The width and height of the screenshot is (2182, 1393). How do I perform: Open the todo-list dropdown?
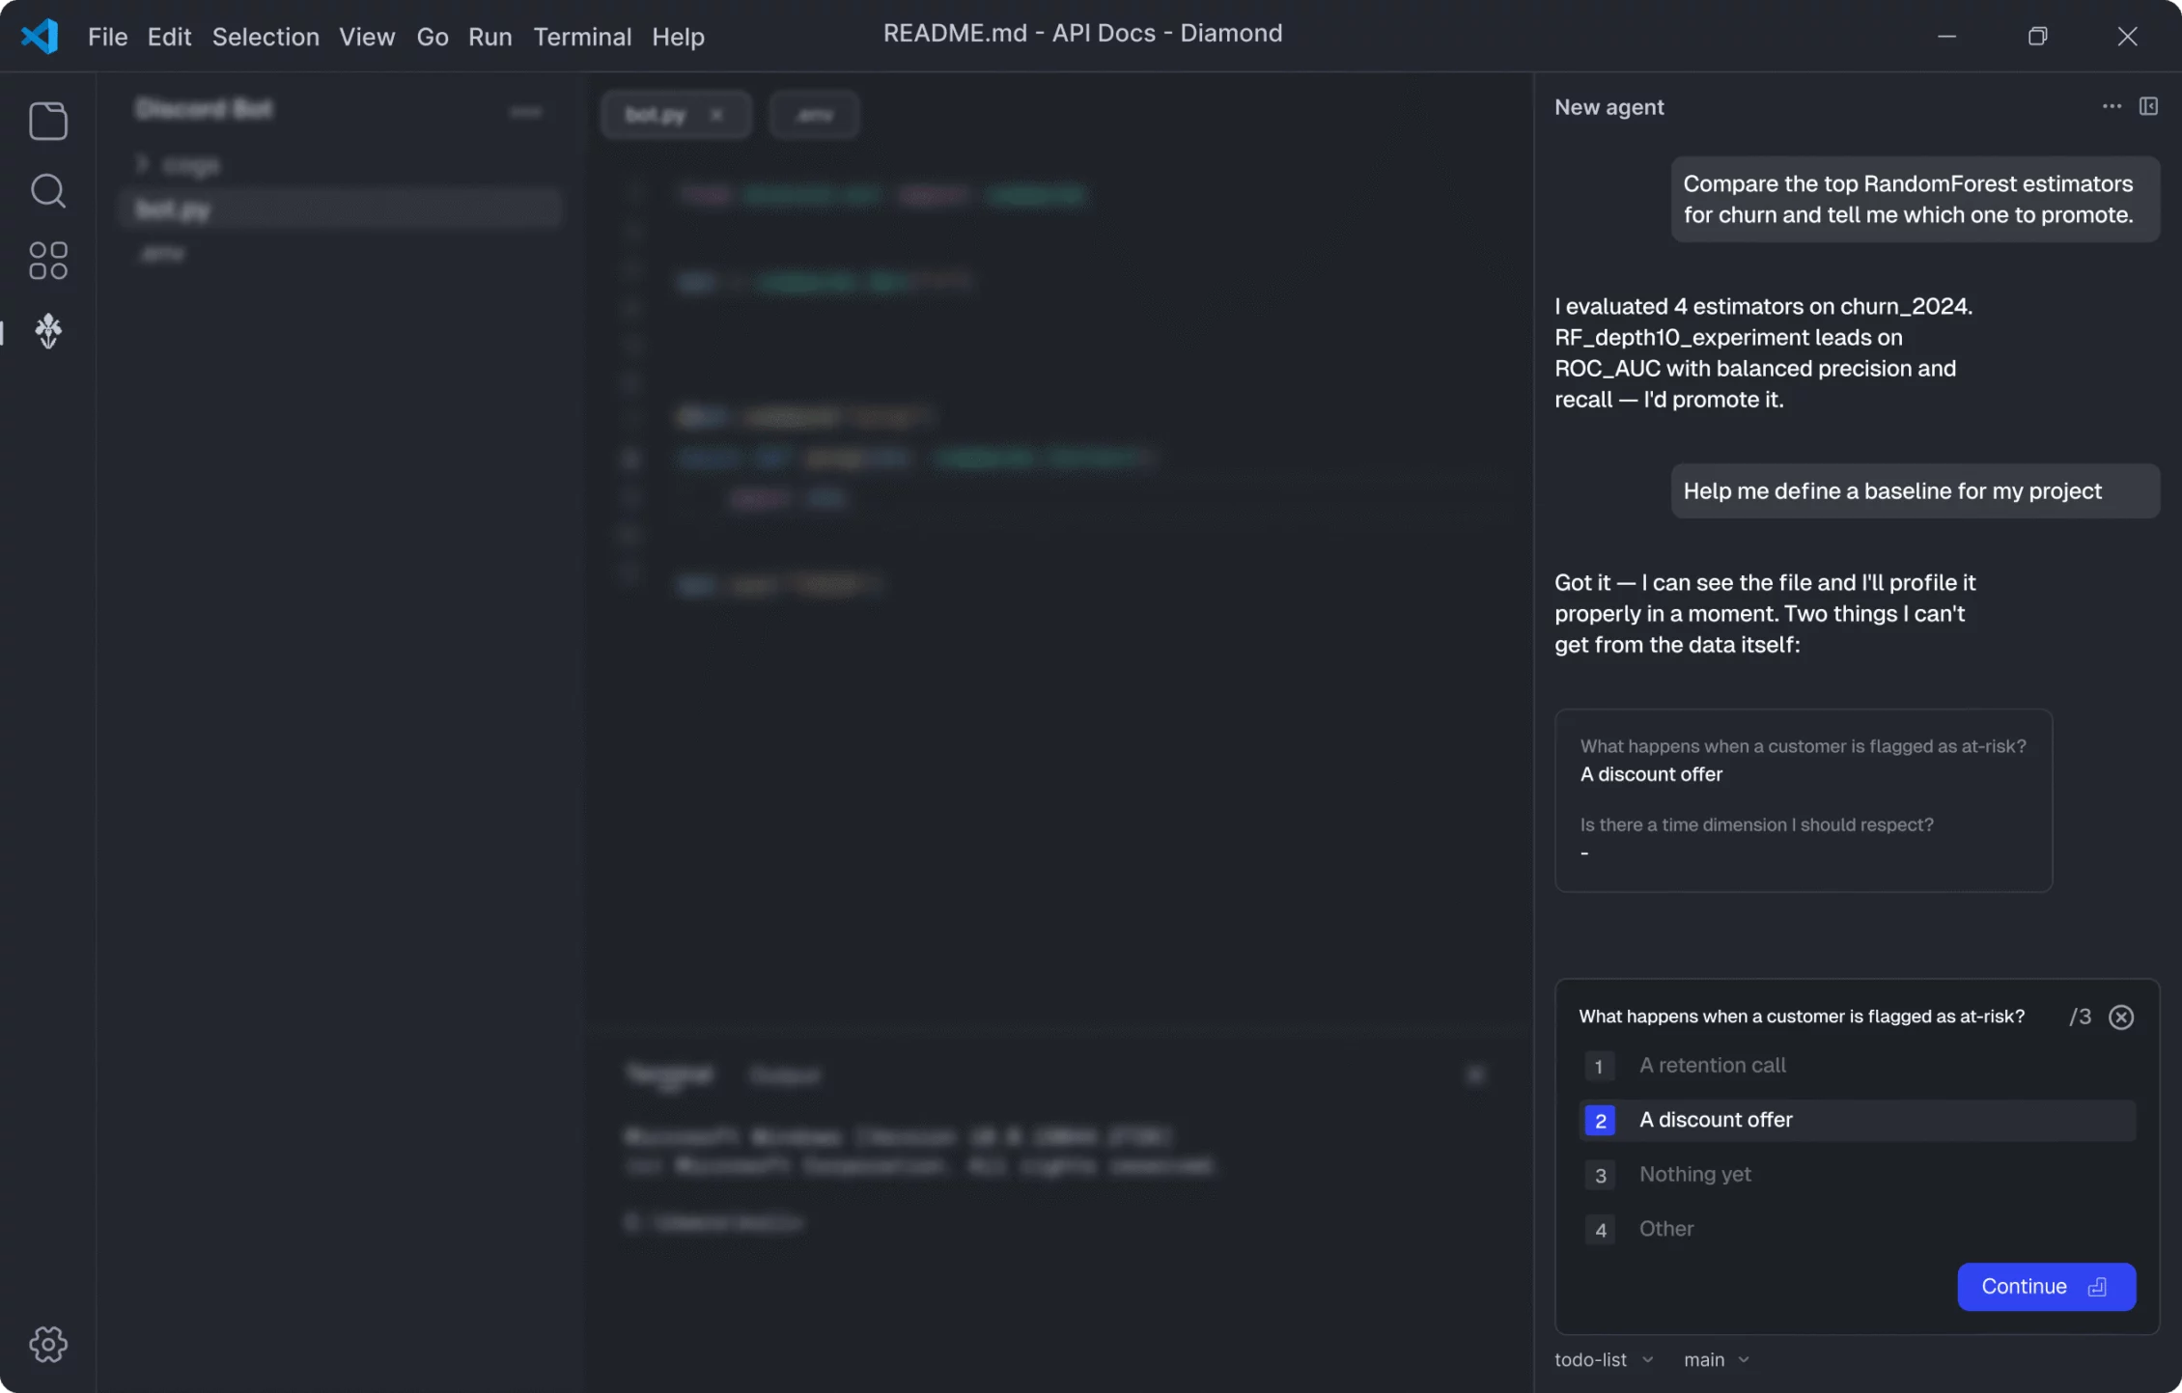tap(1604, 1359)
